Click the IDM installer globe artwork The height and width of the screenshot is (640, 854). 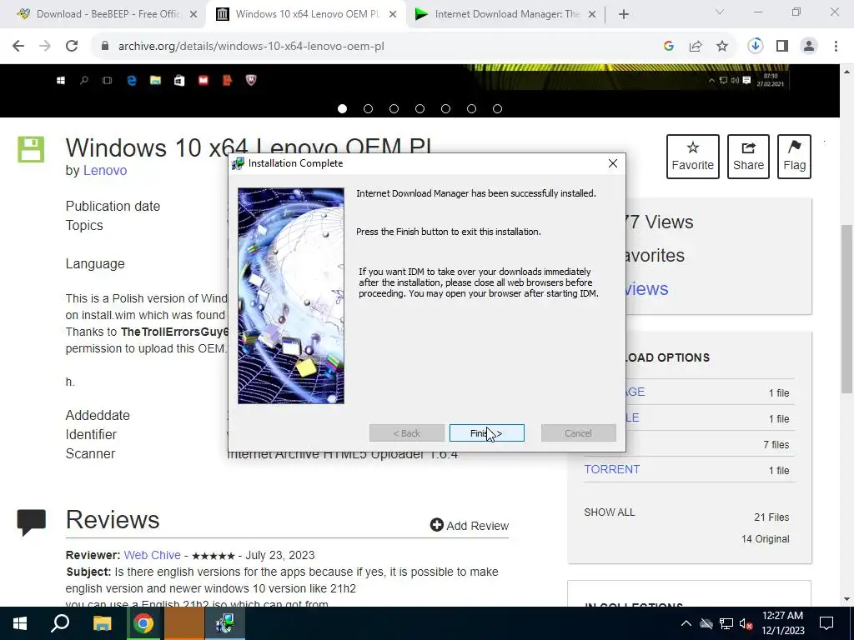coord(291,296)
